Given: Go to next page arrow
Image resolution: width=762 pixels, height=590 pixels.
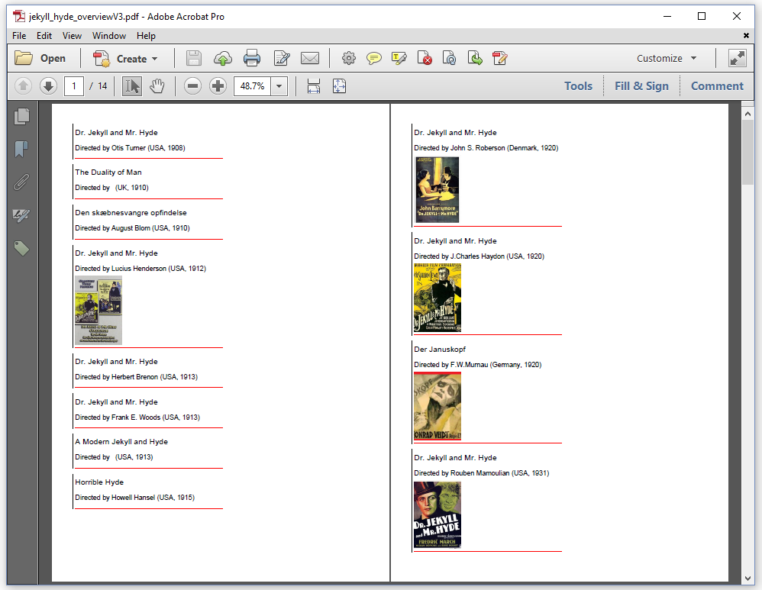Looking at the screenshot, I should point(48,86).
